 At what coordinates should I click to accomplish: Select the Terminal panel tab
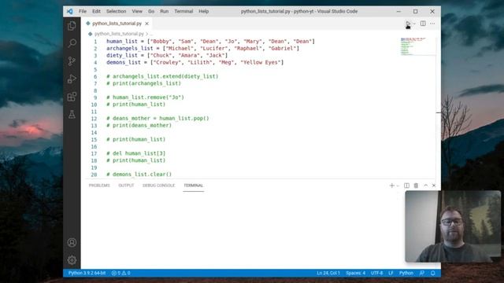pos(194,186)
